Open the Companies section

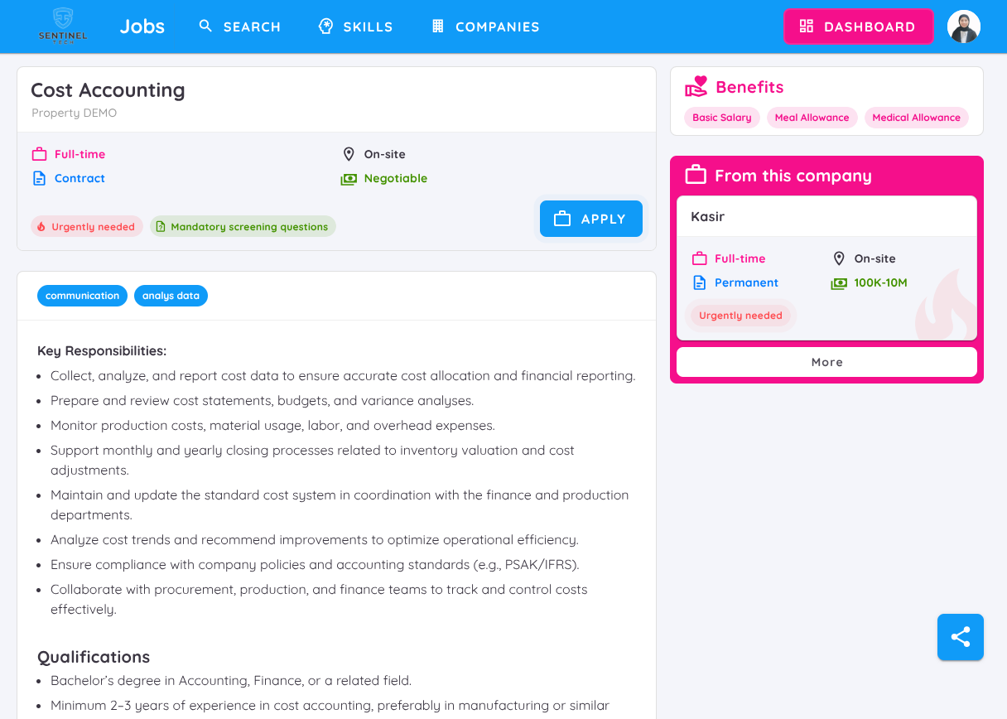pyautogui.click(x=485, y=27)
